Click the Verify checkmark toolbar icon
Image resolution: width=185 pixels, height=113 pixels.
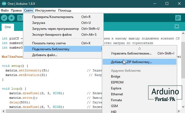[x=4, y=18]
